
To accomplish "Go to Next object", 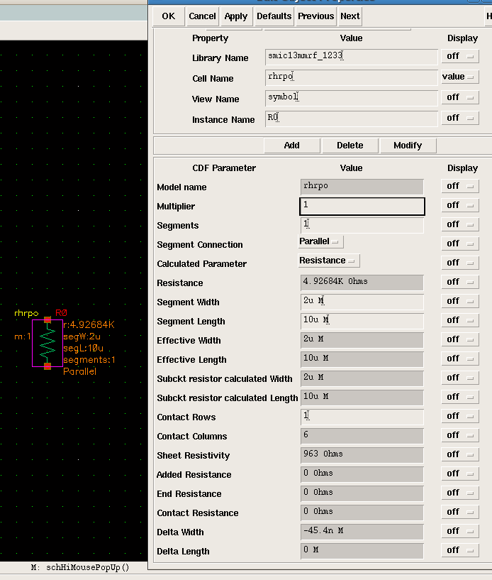I will (x=350, y=16).
